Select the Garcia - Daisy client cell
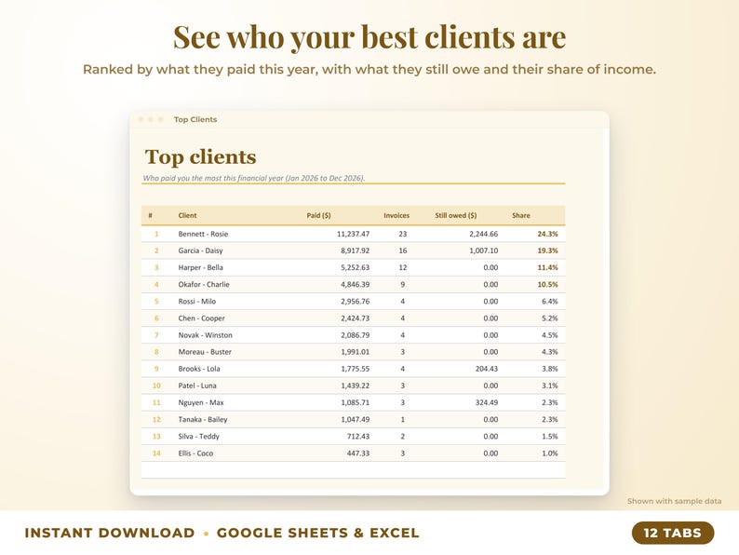739x555 pixels. 200,250
